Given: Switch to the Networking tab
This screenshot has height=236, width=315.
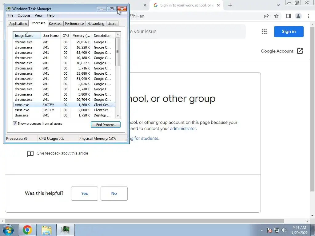Looking at the screenshot, I should pos(96,23).
